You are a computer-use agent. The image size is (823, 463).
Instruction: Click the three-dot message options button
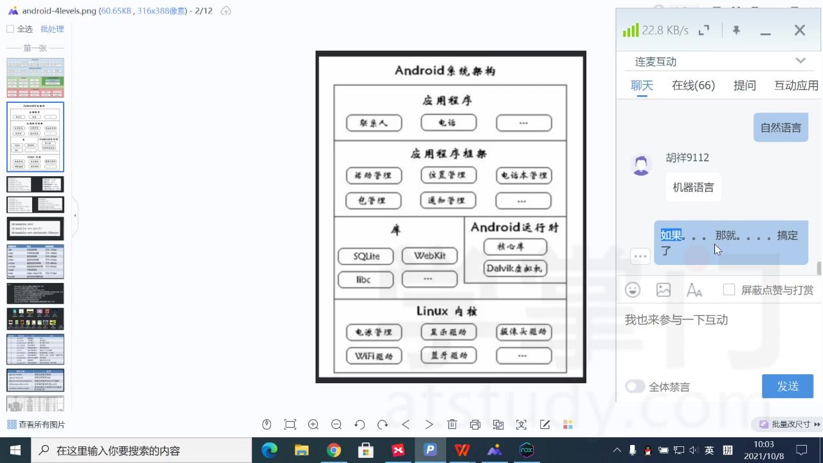pos(640,256)
